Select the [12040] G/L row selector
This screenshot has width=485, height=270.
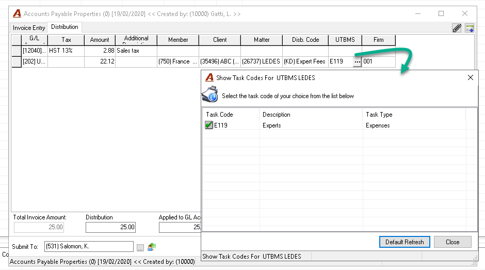[17, 51]
